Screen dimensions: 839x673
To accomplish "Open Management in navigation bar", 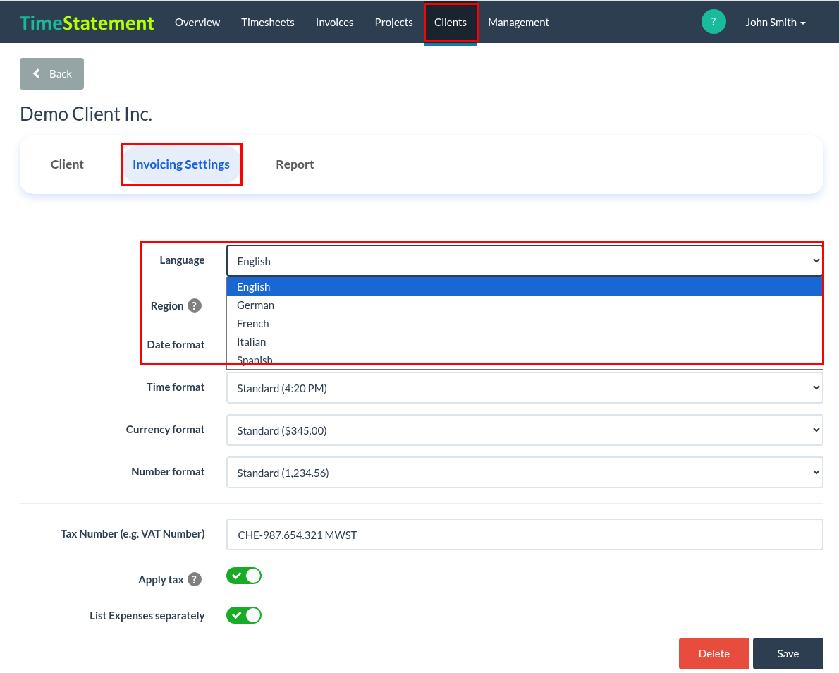I will (518, 23).
